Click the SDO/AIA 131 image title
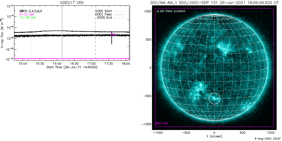The height and width of the screenshot is (141, 282). click(x=214, y=3)
